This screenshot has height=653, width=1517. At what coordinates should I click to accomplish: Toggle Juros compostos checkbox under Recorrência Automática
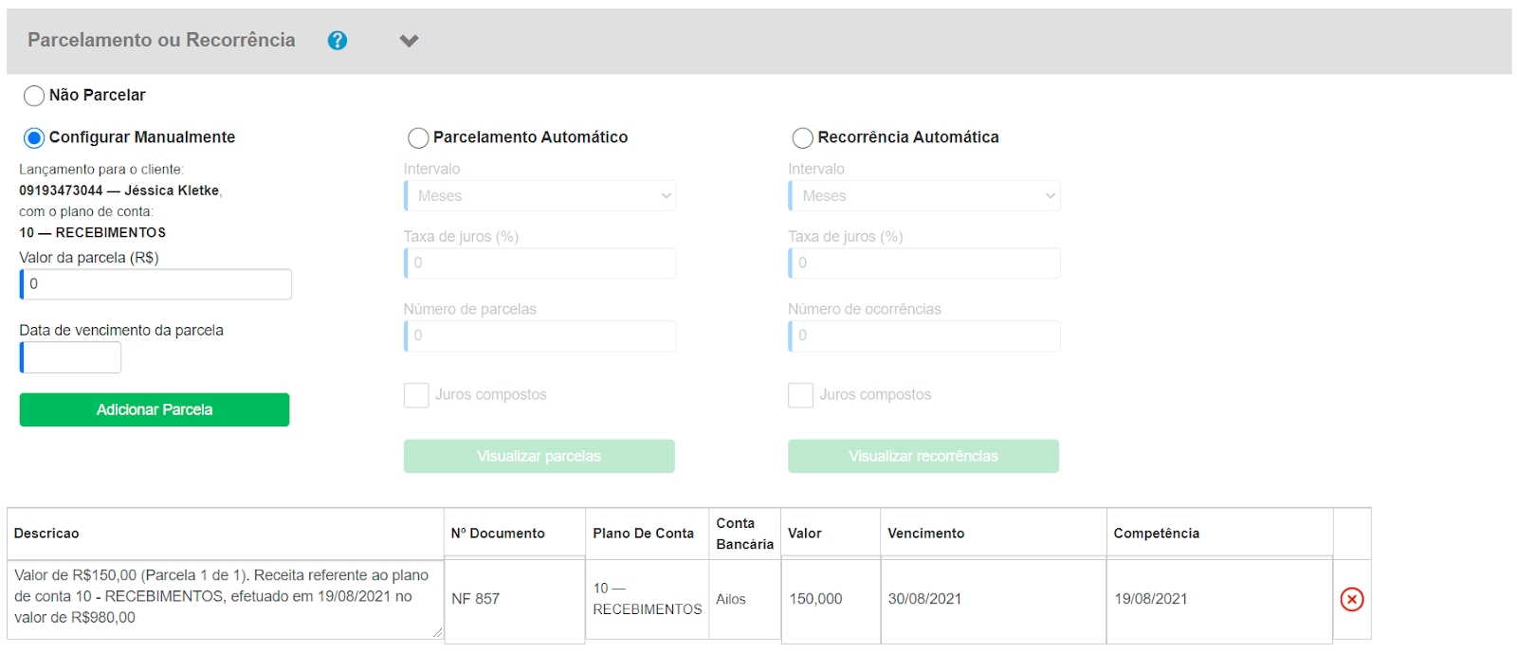click(800, 395)
